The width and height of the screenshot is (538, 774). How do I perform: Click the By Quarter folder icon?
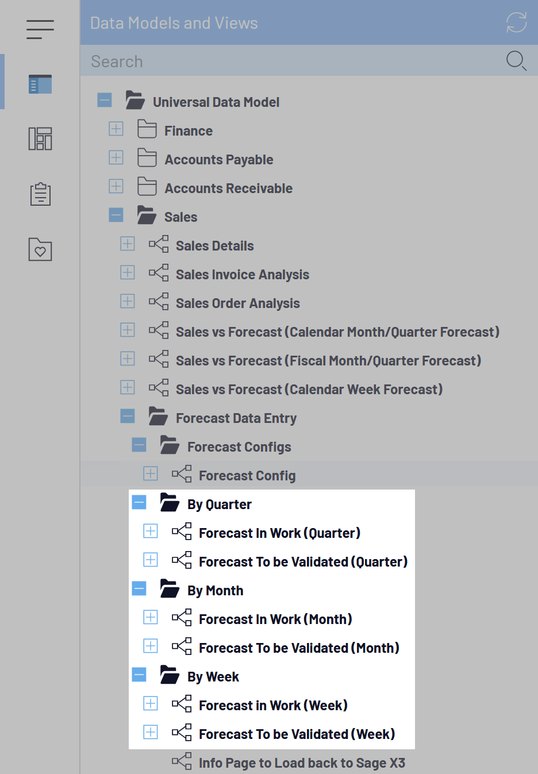click(x=170, y=502)
